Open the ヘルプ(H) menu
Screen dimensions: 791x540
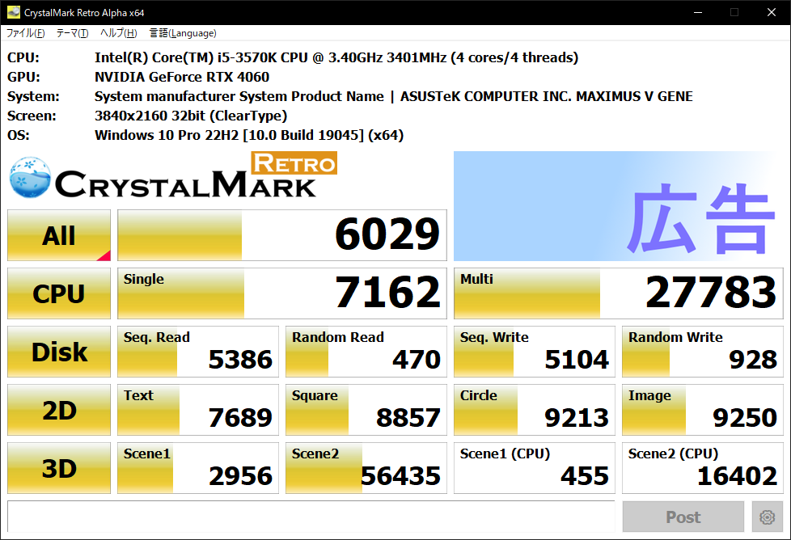click(119, 33)
